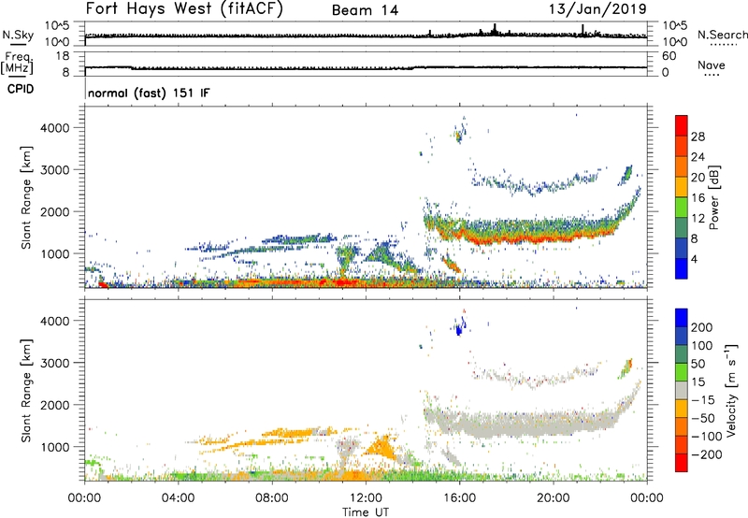Click the '-50' velocity colorbar tick
The image size is (748, 518).
(703, 418)
